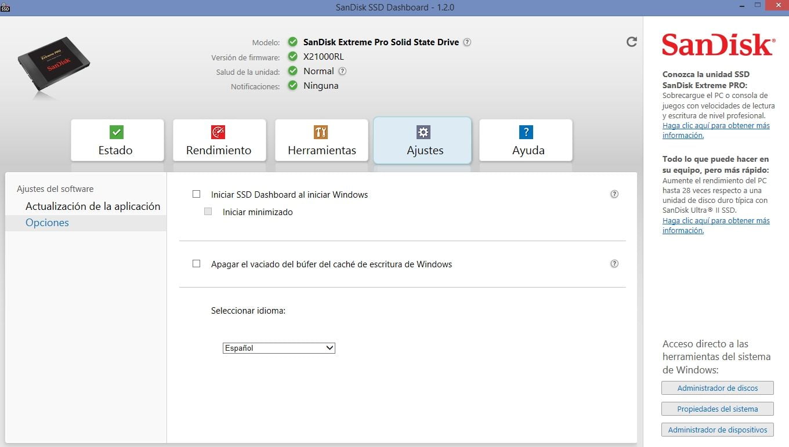
Task: Open Propiedades del sistema
Action: point(718,409)
